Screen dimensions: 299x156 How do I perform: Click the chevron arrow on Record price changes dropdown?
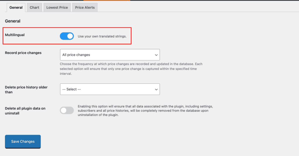[x=156, y=55]
